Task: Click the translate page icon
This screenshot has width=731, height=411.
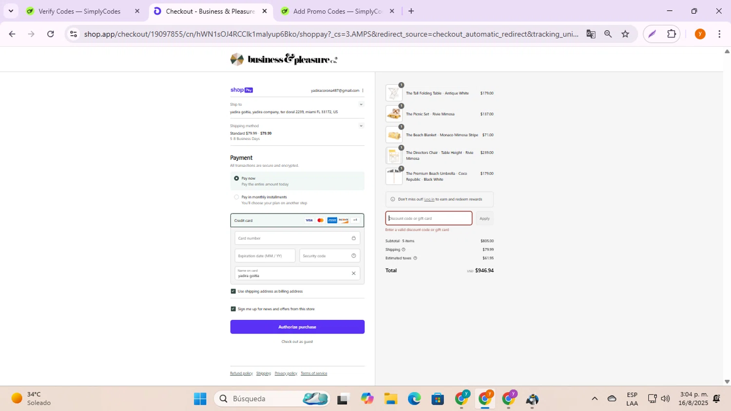Action: point(591,34)
